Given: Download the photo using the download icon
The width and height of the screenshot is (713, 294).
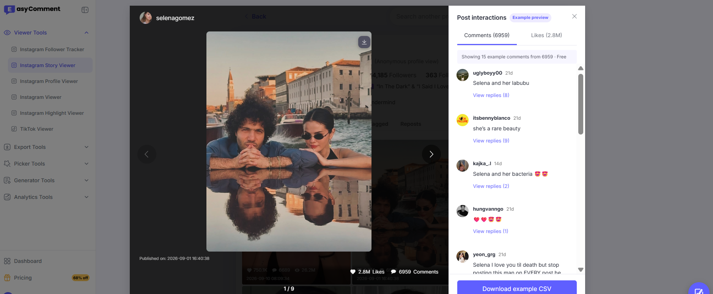Looking at the screenshot, I should (x=364, y=42).
